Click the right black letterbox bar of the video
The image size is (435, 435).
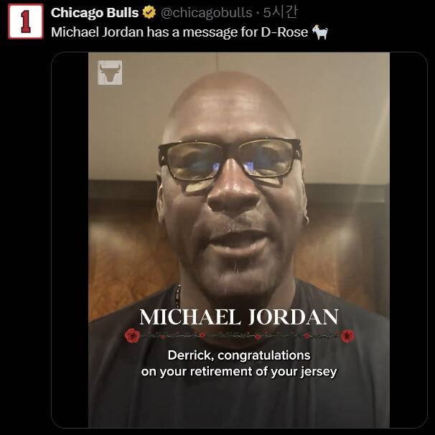(x=408, y=240)
